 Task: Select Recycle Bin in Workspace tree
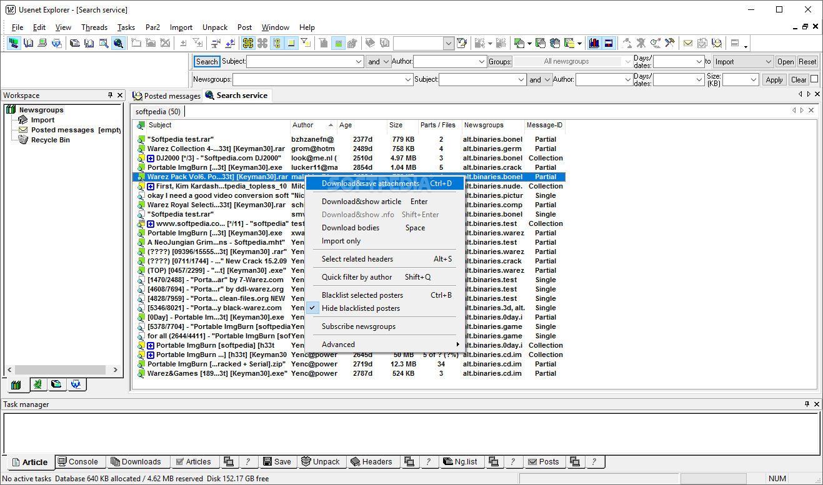tap(51, 140)
